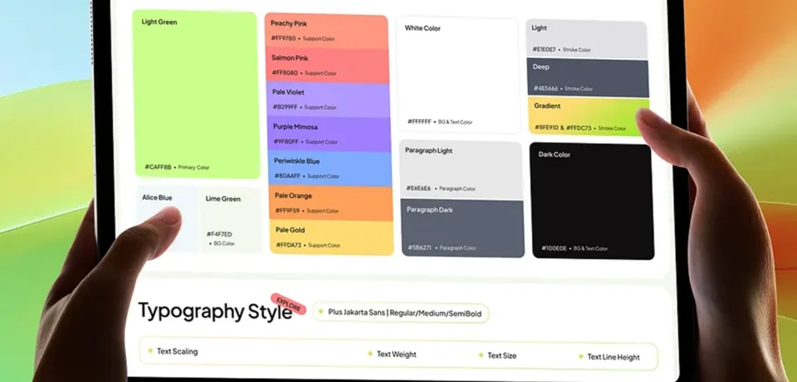Click the sparkle icon beside Text Weight

[370, 353]
